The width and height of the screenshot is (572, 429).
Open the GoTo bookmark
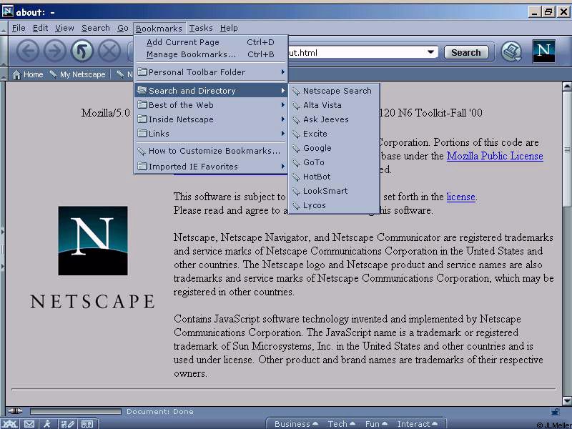click(x=334, y=162)
